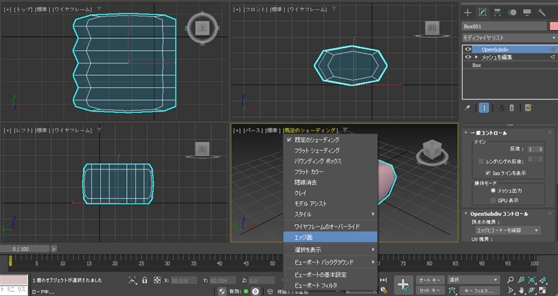Click the Zoom magnifier navigation icon
This screenshot has width=558, height=296.
[x=511, y=280]
